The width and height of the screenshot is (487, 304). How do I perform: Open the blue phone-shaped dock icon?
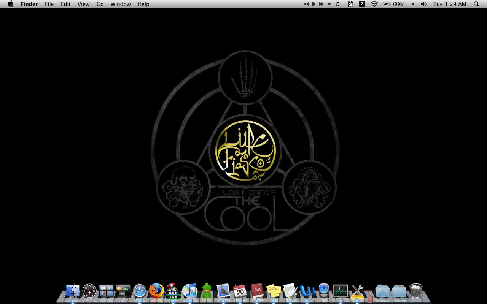324,291
